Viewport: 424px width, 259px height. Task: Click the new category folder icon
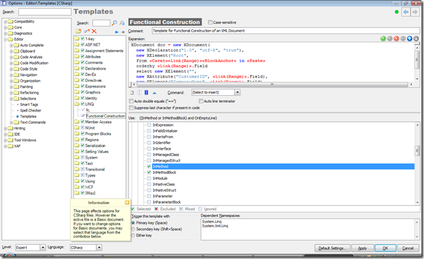tap(79, 31)
